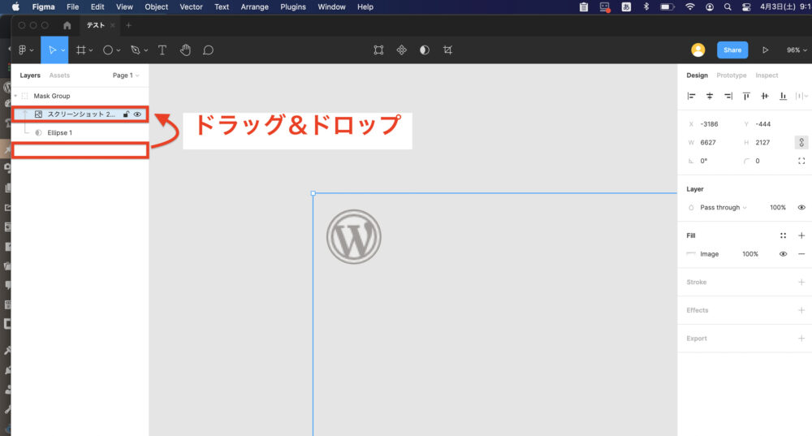Click the X position field -3186

(x=709, y=124)
